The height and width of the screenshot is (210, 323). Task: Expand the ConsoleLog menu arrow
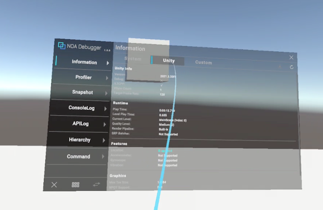(x=106, y=109)
